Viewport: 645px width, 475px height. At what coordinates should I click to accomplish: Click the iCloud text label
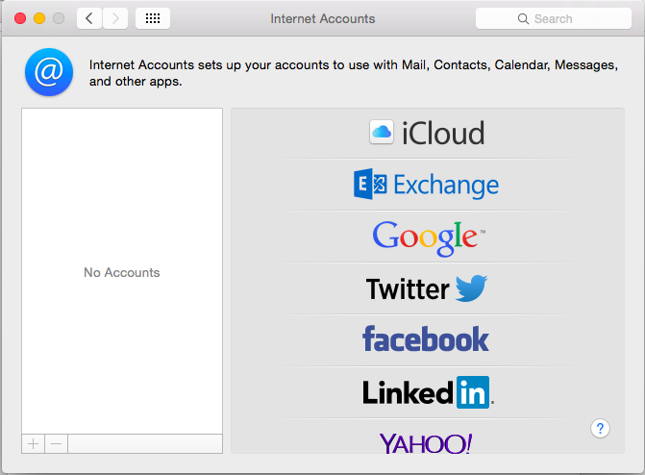point(443,133)
